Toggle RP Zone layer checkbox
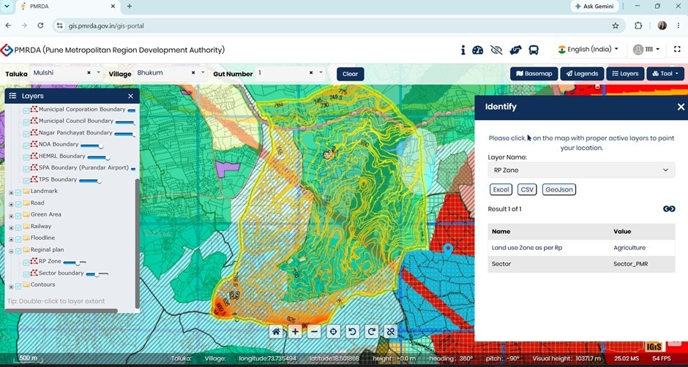The width and height of the screenshot is (688, 367). (x=26, y=262)
